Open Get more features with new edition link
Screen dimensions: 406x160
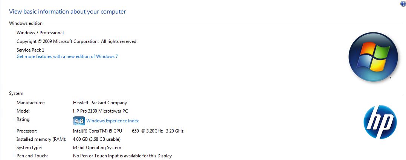click(x=67, y=56)
